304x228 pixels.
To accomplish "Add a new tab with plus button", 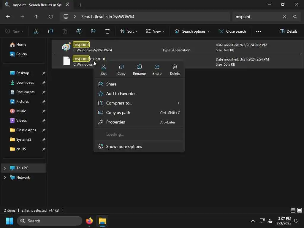I will (x=80, y=5).
